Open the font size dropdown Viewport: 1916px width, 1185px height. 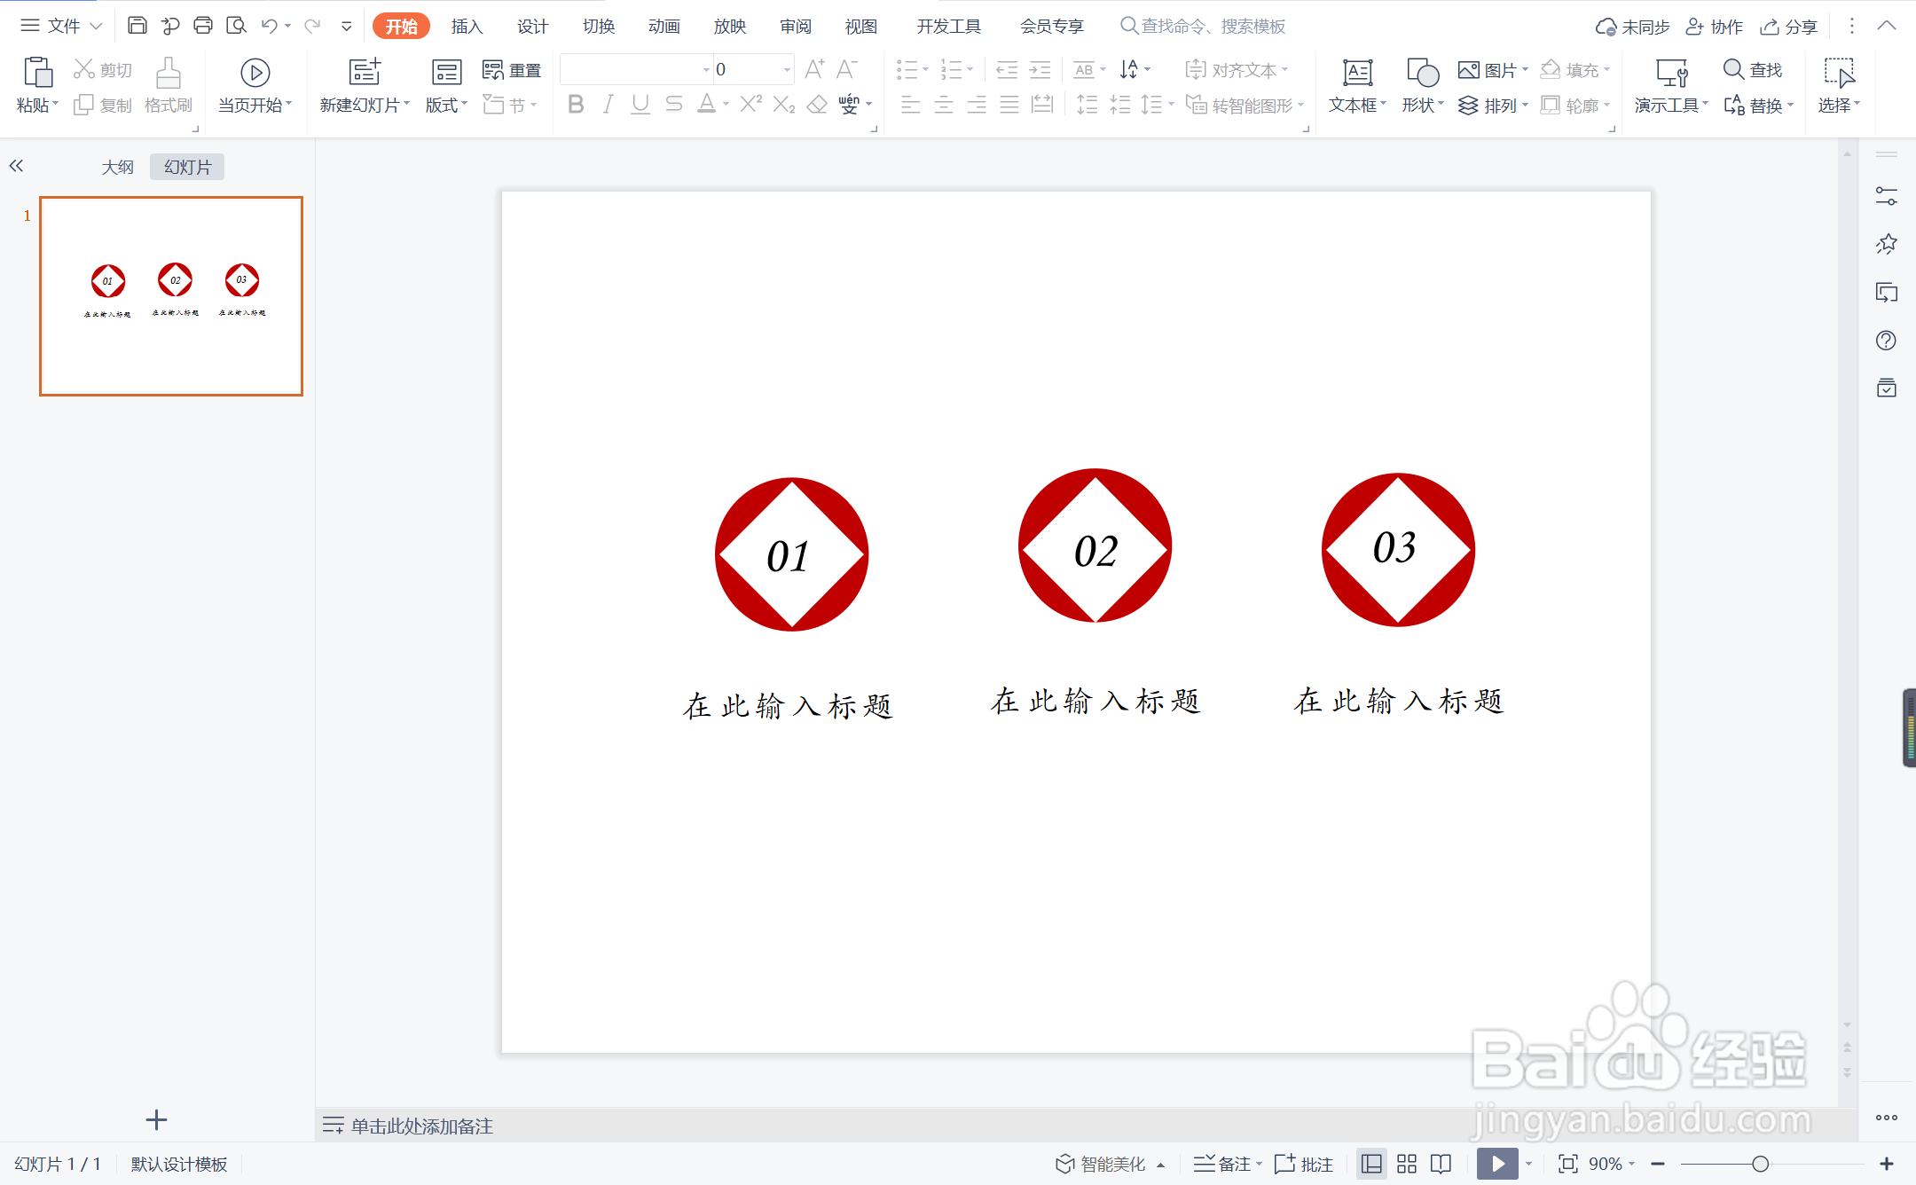click(787, 69)
